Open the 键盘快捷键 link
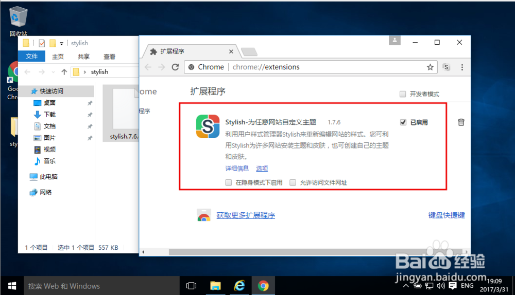This screenshot has width=515, height=295. 447,215
